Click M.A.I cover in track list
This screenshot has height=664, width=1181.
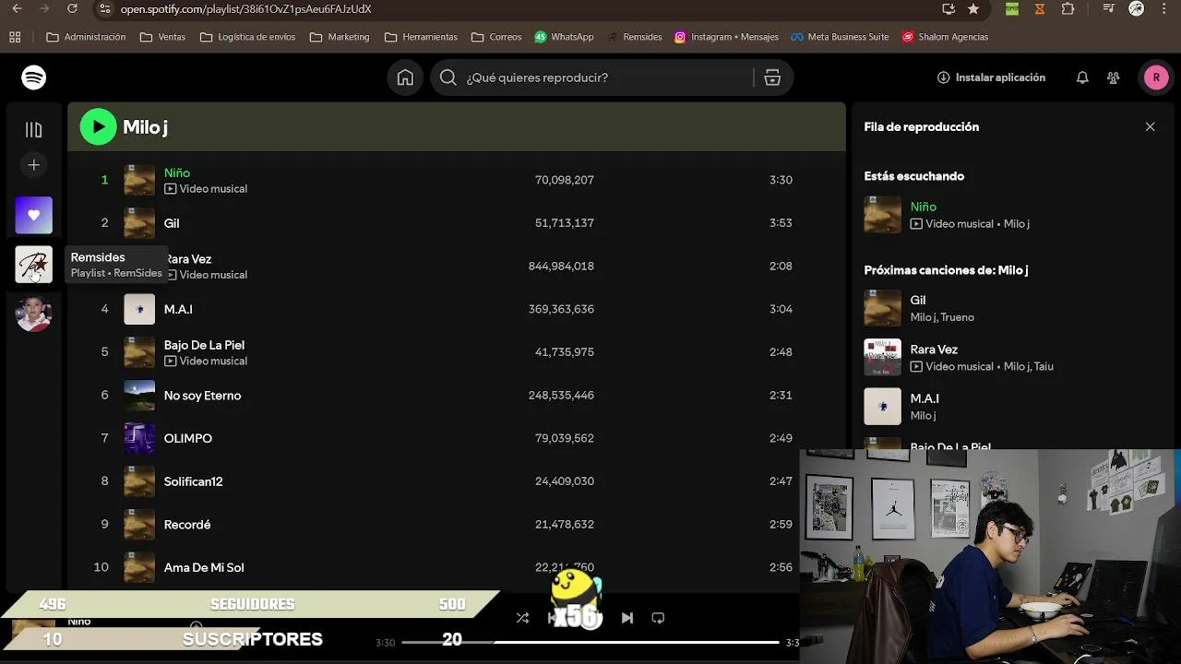coord(139,309)
